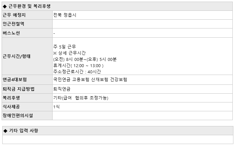This screenshot has width=236, height=146.
Task: Click the 주소정근로시간 : 40시간 line
Action: [x=77, y=72]
